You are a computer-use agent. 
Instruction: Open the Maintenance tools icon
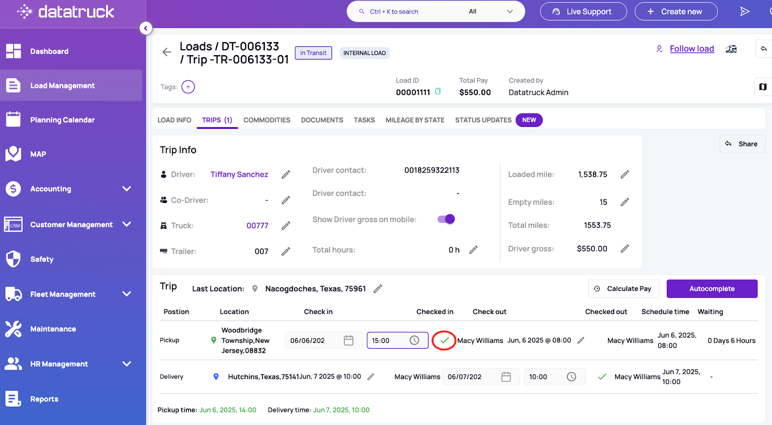coord(13,329)
